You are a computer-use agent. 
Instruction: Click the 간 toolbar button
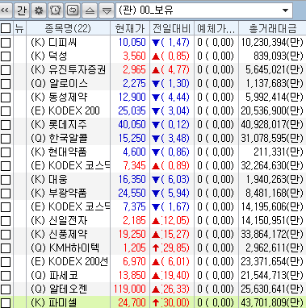21,10
